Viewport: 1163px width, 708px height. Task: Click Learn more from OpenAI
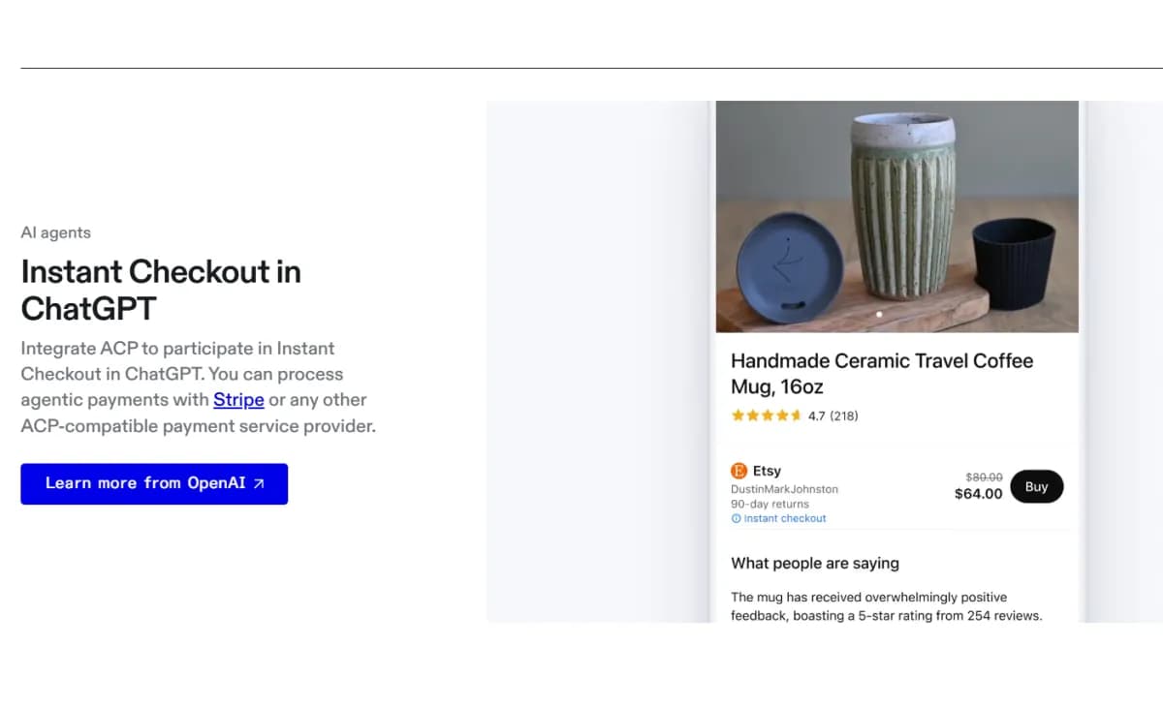point(154,483)
